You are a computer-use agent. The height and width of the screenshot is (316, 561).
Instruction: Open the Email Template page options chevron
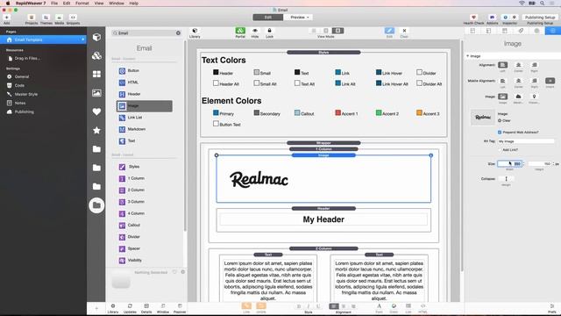83,39
